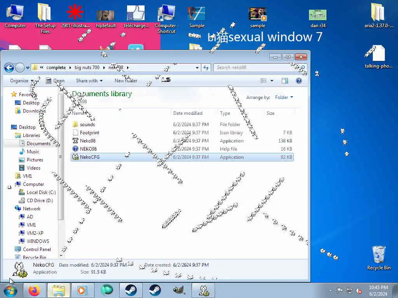Click the muted volume tray icon

[x=359, y=291]
